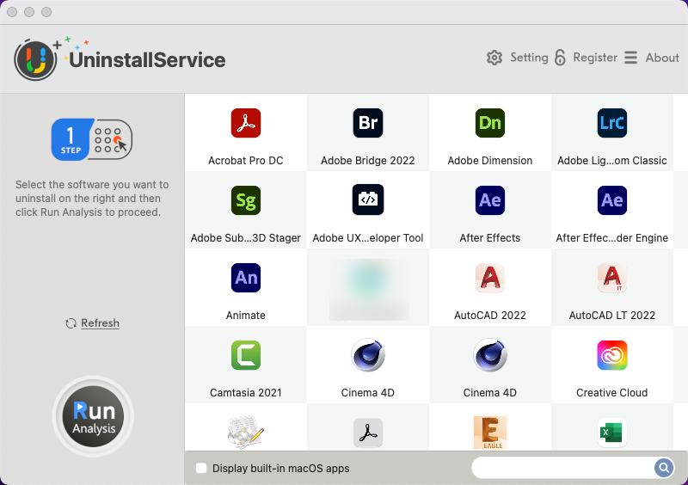Click the "AutoCAD LT 2022" label
The height and width of the screenshot is (485, 688).
(611, 315)
